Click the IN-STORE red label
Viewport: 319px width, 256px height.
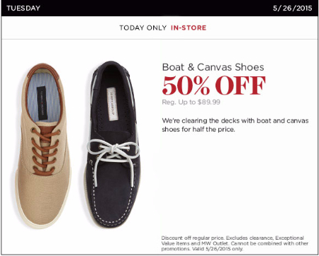[x=189, y=28]
